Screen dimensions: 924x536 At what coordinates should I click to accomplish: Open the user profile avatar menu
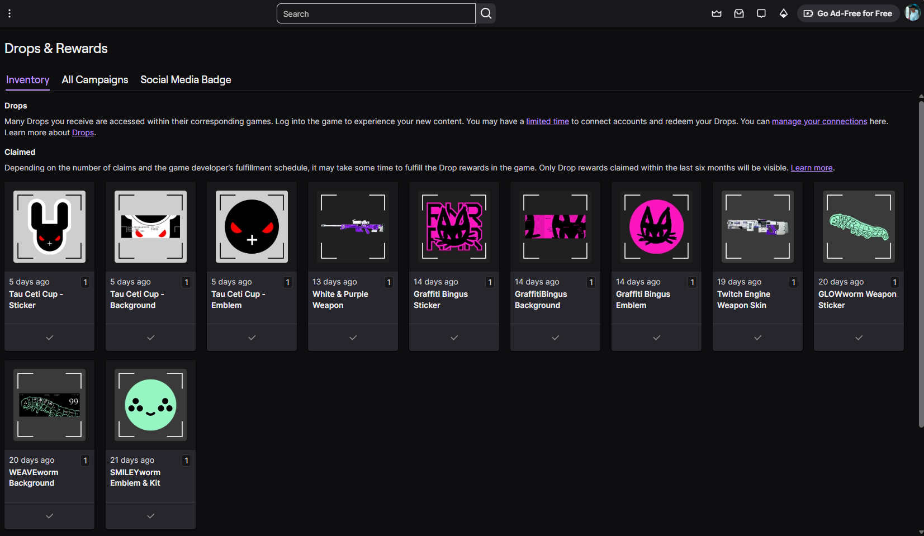[x=912, y=13]
